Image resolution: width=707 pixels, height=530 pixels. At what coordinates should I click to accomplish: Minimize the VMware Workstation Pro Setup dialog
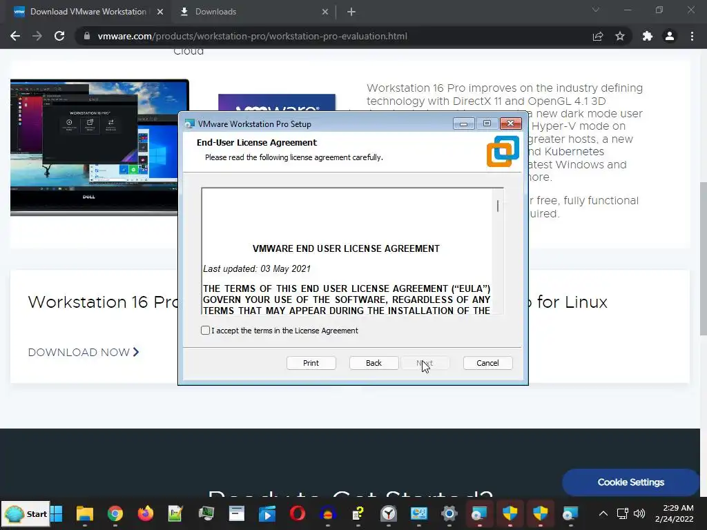coord(463,124)
